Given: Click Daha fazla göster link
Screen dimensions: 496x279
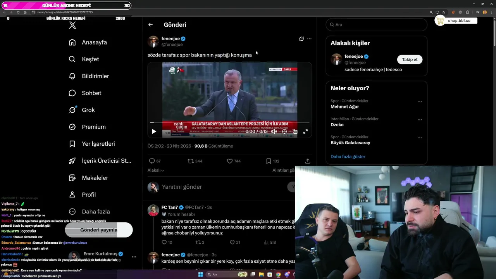Looking at the screenshot, I should [x=348, y=157].
